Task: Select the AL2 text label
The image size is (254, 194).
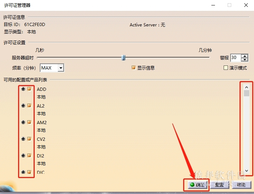Action: tap(40, 106)
